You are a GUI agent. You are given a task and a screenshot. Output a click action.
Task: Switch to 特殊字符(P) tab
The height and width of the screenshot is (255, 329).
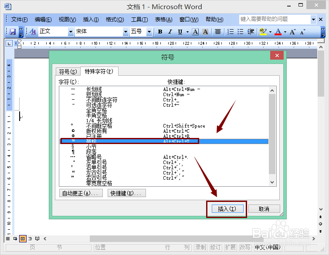(x=99, y=71)
